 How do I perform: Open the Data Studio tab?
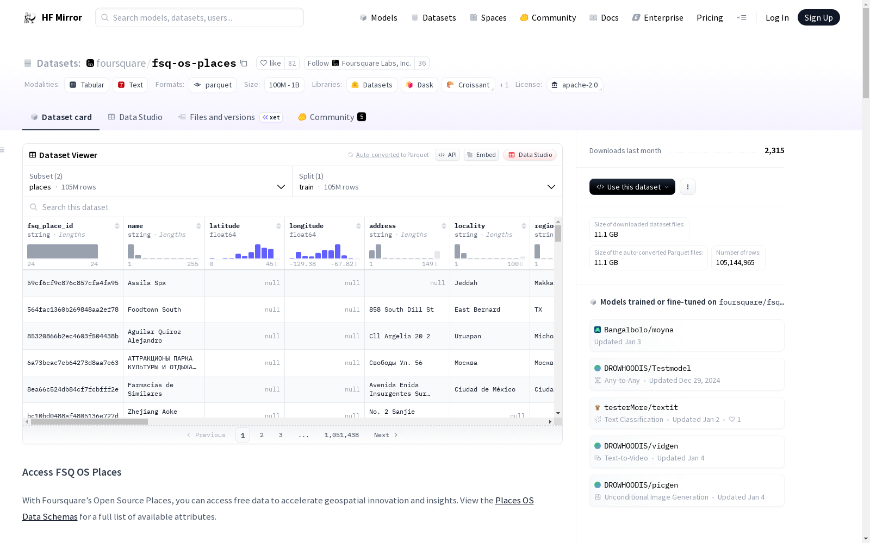click(x=135, y=117)
